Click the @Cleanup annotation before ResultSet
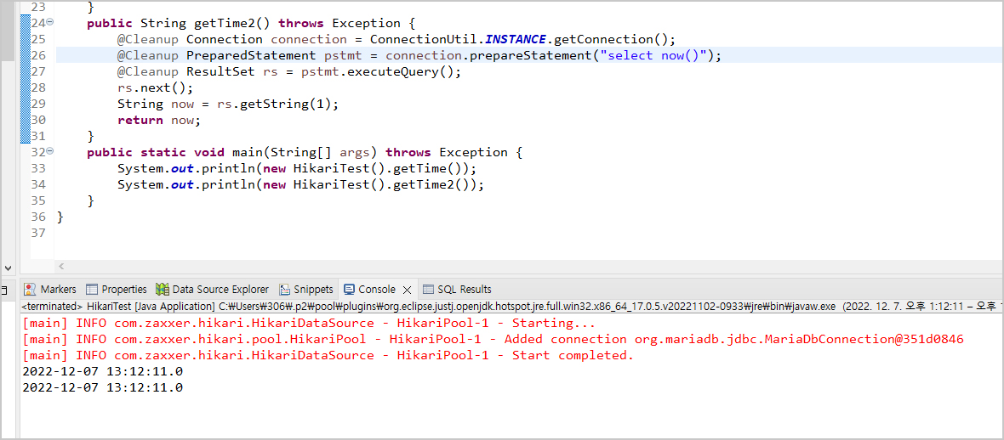Image resolution: width=1004 pixels, height=440 pixels. click(148, 71)
